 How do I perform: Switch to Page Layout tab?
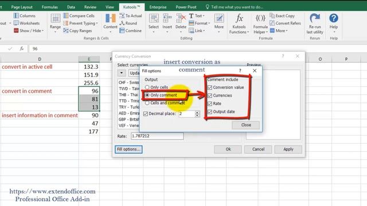(x=22, y=7)
